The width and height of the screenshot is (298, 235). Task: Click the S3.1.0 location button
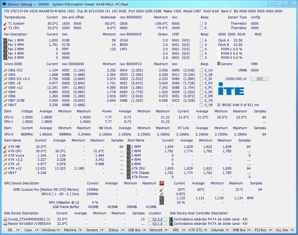(x=157, y=224)
